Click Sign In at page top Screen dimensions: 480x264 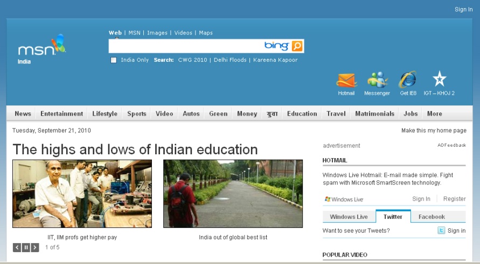[463, 10]
